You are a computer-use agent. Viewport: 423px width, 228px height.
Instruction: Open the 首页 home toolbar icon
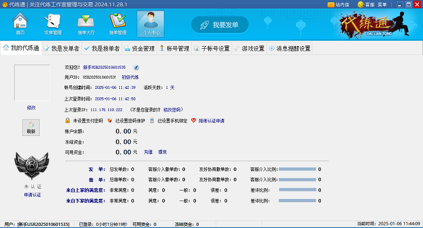coord(20,23)
